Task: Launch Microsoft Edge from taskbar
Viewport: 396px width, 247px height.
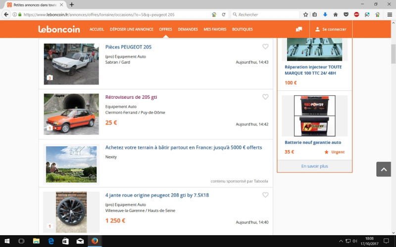Action: click(x=51, y=241)
